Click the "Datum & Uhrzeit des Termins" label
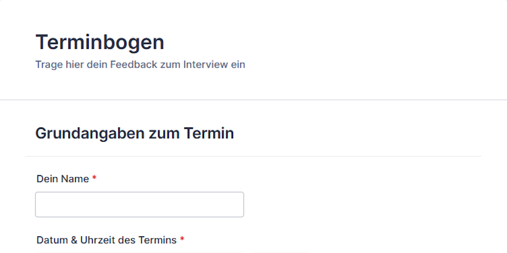 tap(106, 240)
